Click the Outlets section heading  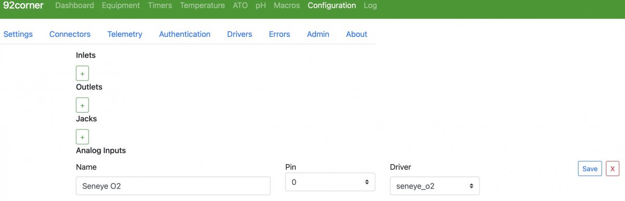pyautogui.click(x=89, y=87)
